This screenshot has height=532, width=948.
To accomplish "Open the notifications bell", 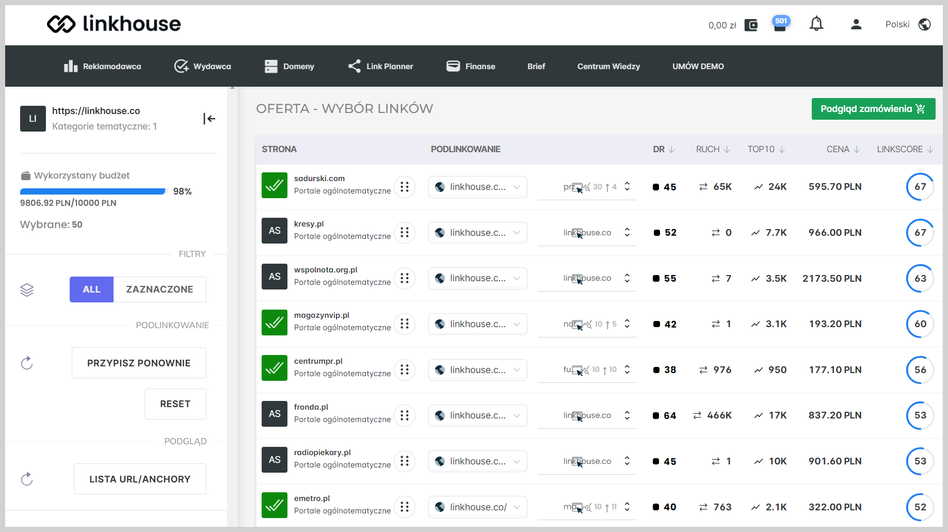I will coord(816,24).
